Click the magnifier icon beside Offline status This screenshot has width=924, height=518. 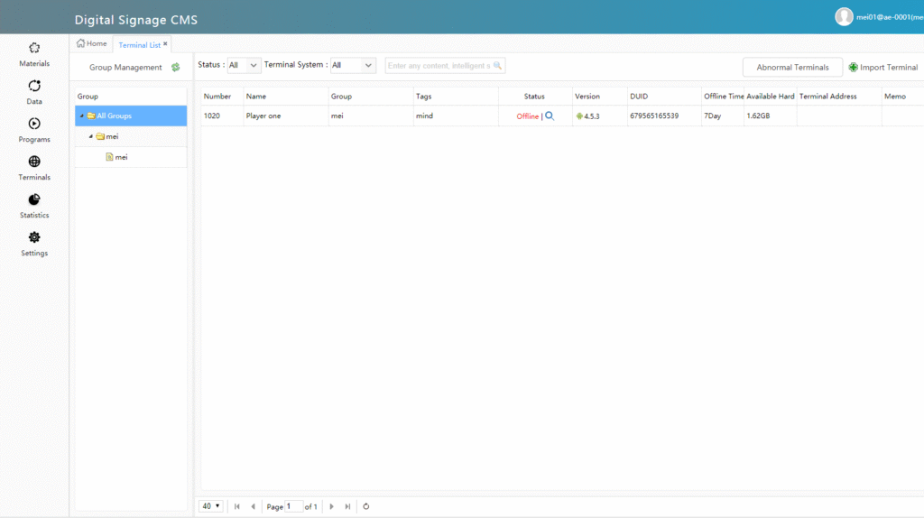point(550,116)
